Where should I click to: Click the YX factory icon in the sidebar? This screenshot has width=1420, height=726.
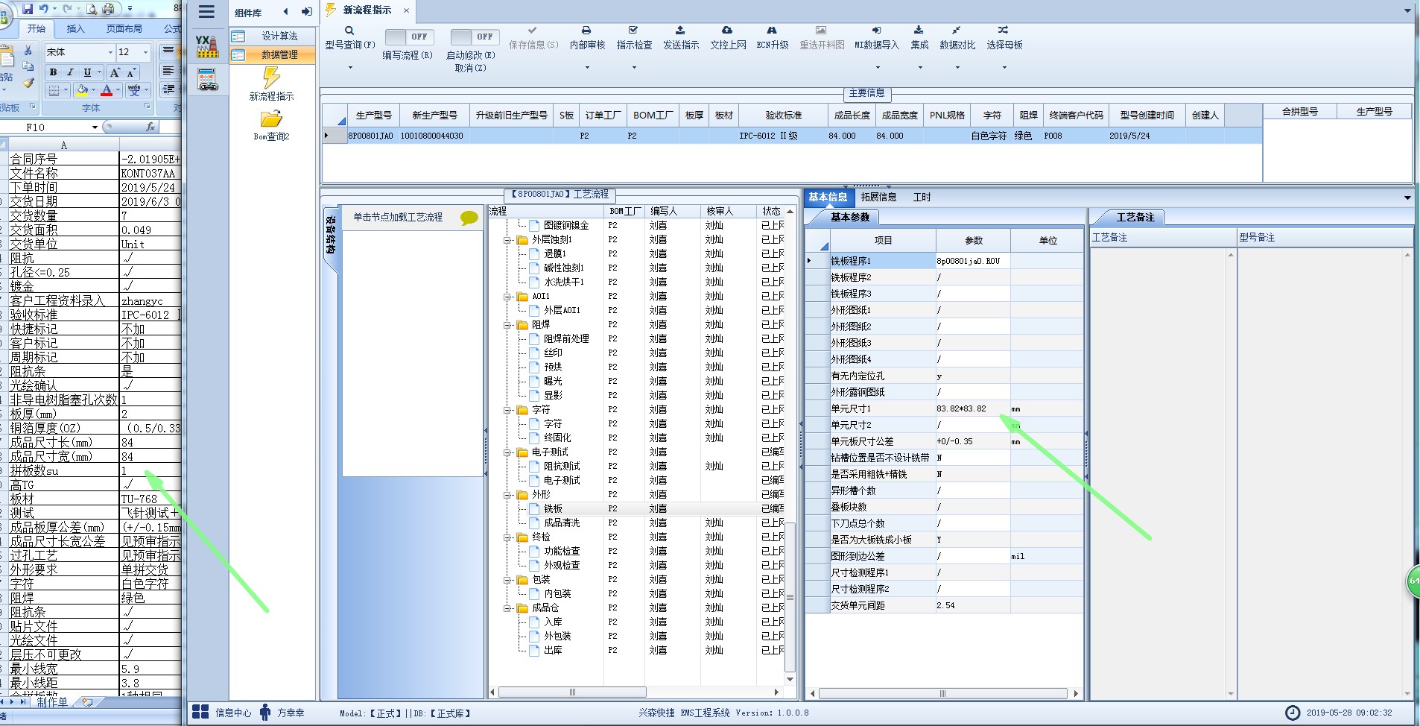207,46
